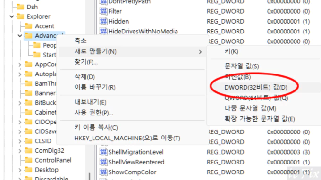Select 찾기(F)... from the context menu
Viewport: 321px width, 180px height.
coord(133,62)
